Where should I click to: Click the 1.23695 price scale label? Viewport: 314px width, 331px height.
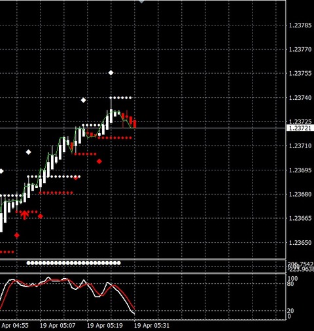[x=300, y=170]
